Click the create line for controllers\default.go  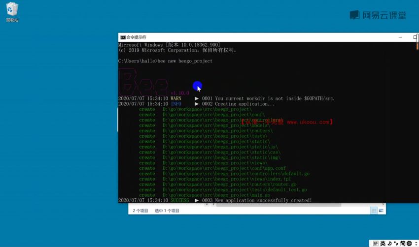(x=224, y=174)
